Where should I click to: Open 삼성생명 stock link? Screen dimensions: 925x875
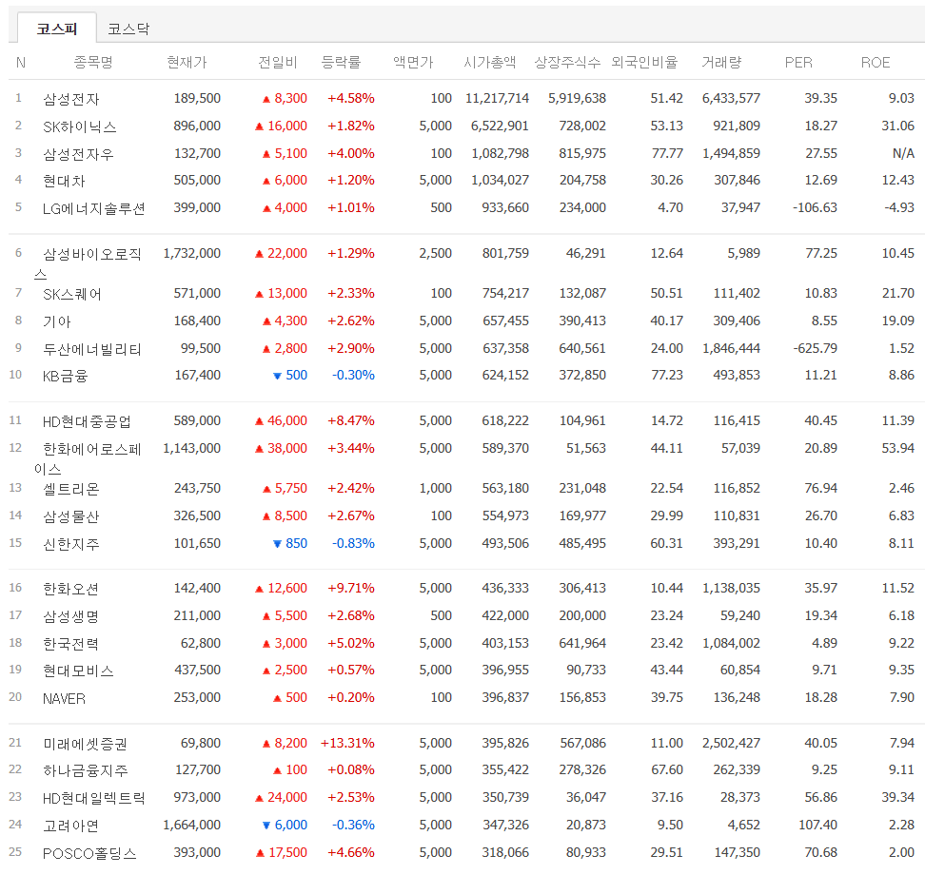[x=70, y=616]
